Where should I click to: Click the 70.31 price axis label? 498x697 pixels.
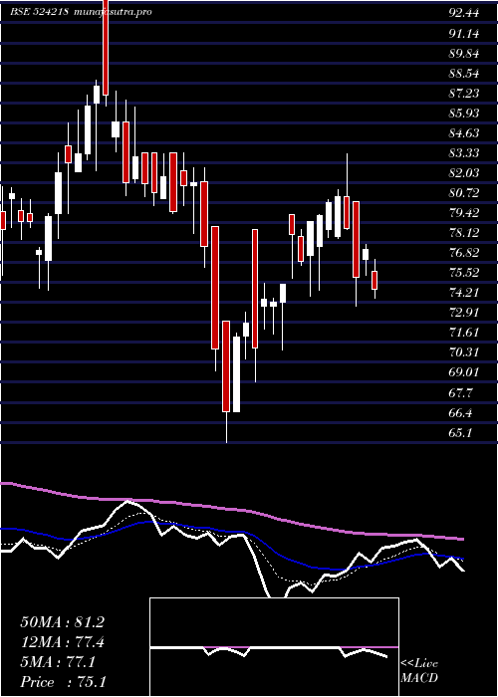point(464,352)
